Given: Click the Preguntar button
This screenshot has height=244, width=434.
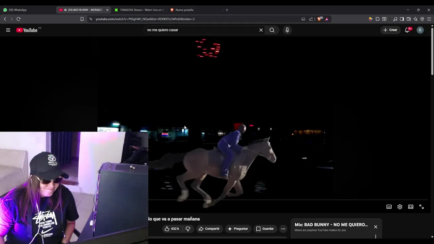Looking at the screenshot, I should [238, 229].
